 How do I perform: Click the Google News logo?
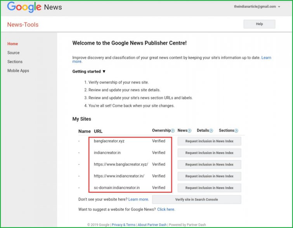[35, 7]
